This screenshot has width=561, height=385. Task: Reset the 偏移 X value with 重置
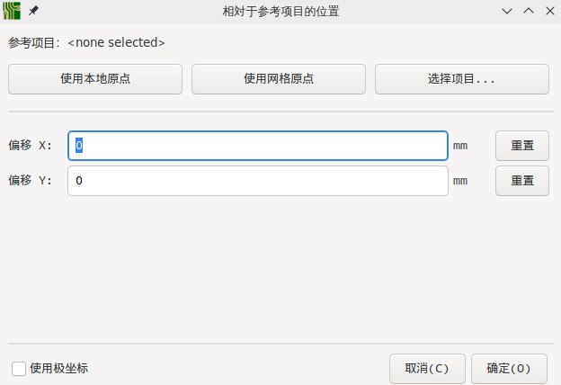pyautogui.click(x=522, y=146)
